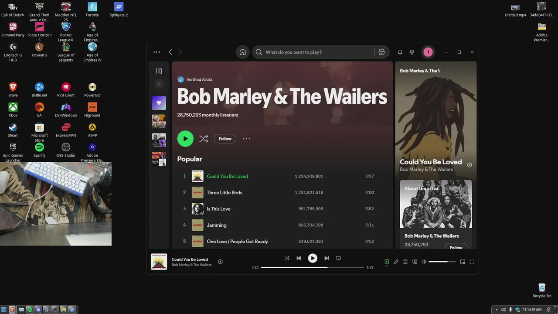Image resolution: width=558 pixels, height=314 pixels.
Task: Open About the artist card
Action: pos(436,214)
